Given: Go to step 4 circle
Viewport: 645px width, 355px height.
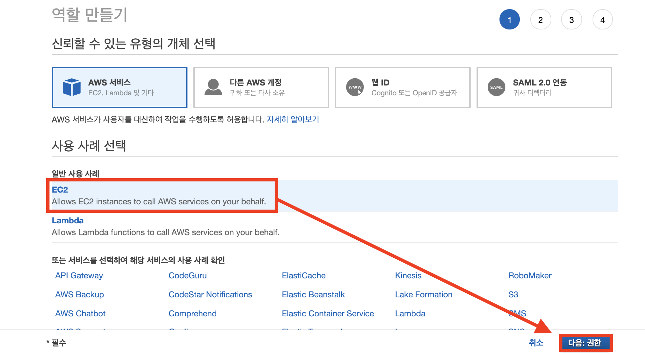Looking at the screenshot, I should (x=602, y=20).
